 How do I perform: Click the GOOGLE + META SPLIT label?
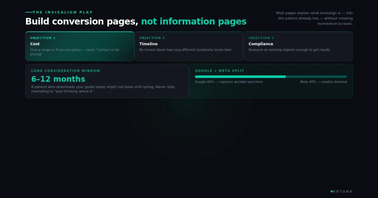click(219, 71)
